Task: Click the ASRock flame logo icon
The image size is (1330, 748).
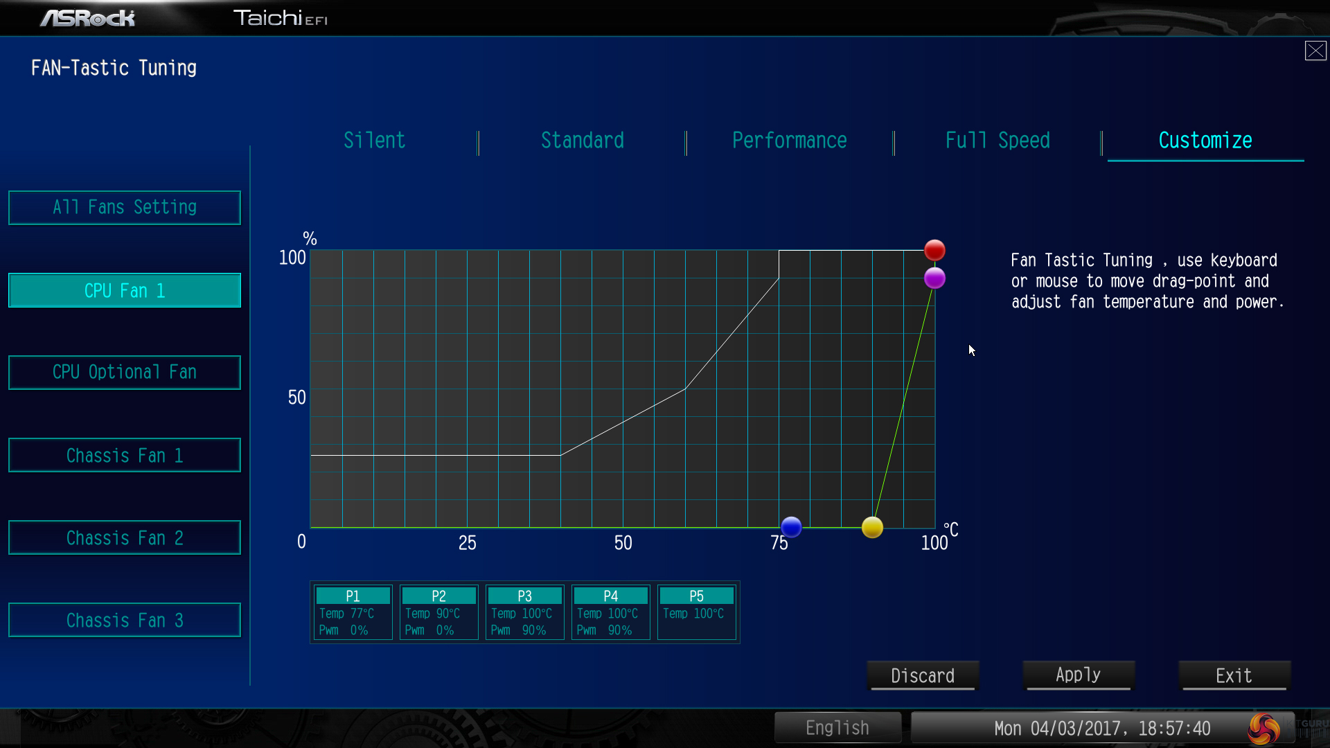Action: [x=1263, y=729]
